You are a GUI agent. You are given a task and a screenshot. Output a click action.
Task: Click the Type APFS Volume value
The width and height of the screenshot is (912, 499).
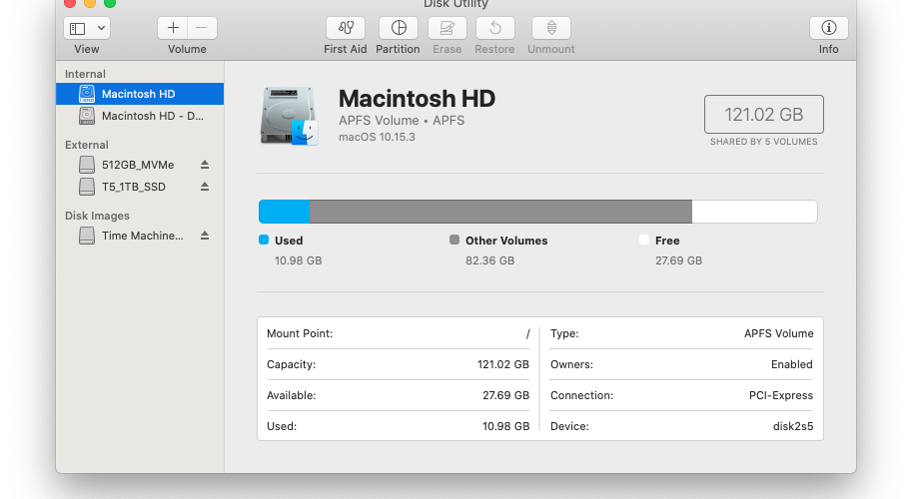click(778, 333)
